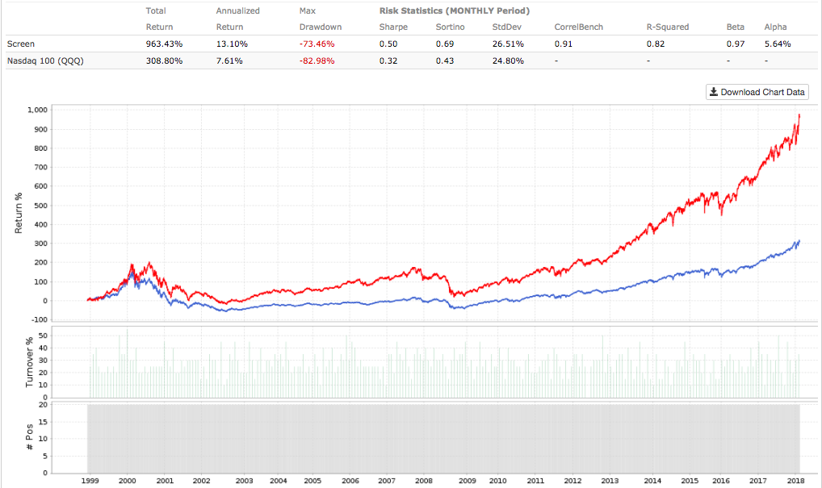Click the blue CorrelBench value 0.91
The width and height of the screenshot is (822, 488).
[x=564, y=44]
